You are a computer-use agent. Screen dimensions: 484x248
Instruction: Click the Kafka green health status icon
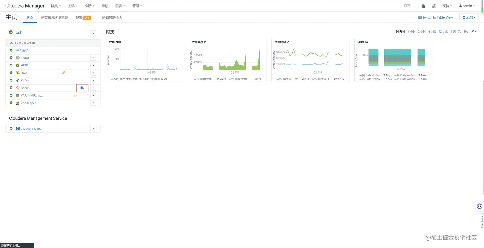(x=11, y=80)
